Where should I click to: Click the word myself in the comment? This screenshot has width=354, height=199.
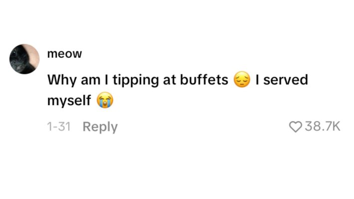(x=69, y=100)
